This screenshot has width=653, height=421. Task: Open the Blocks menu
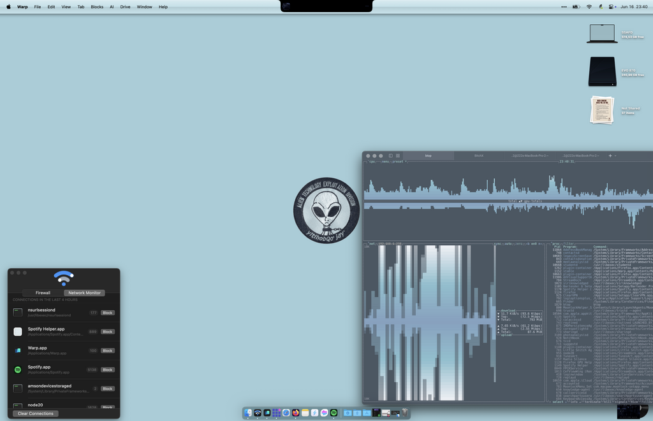pos(97,6)
